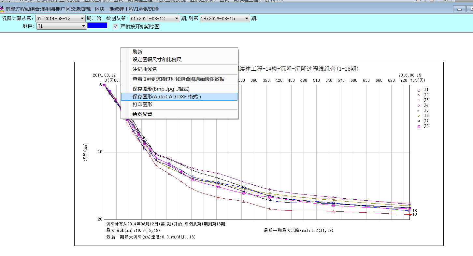Expand the 颜色 curve selector showing J1
This screenshot has height=256, width=473.
click(83, 26)
